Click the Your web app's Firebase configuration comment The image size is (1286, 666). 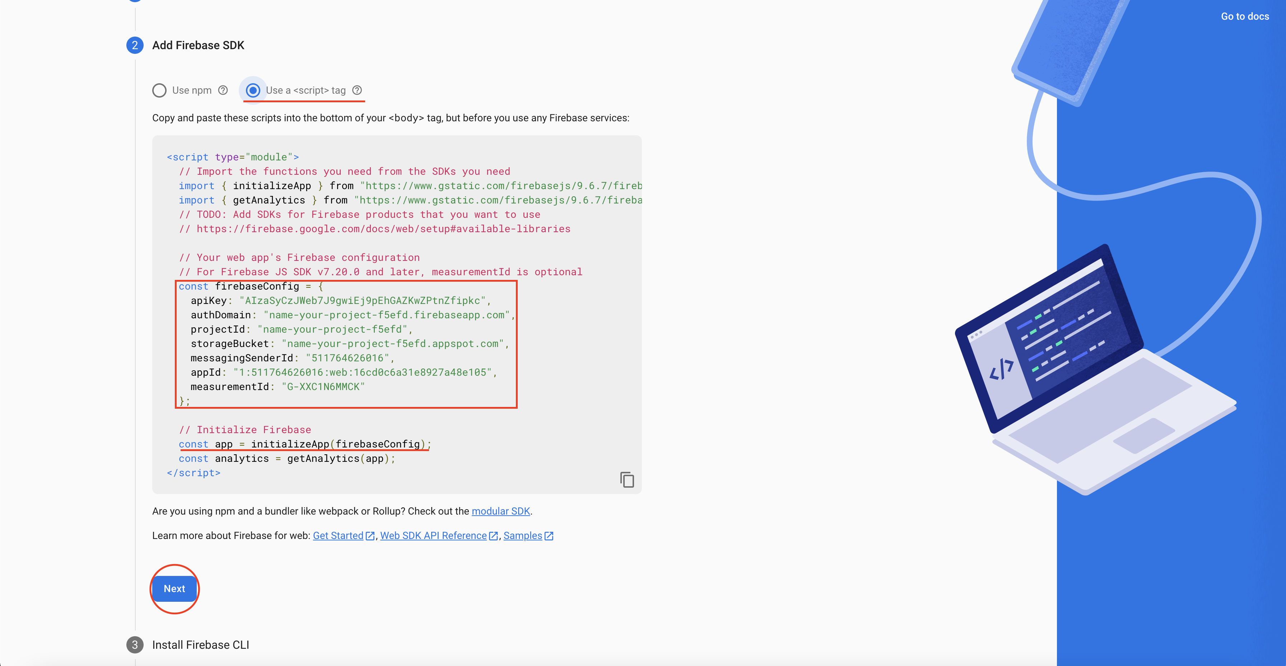tap(299, 257)
